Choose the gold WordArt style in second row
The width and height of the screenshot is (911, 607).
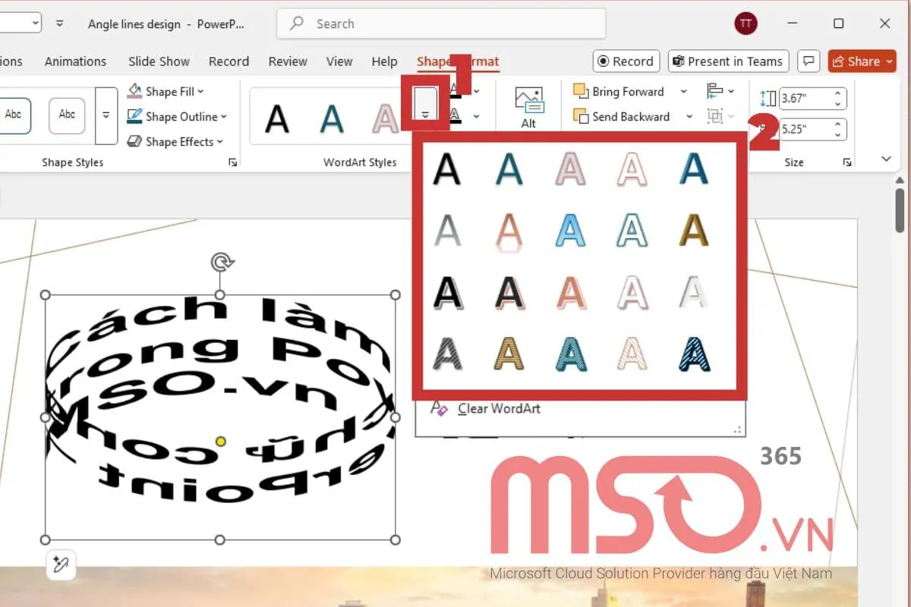(694, 229)
